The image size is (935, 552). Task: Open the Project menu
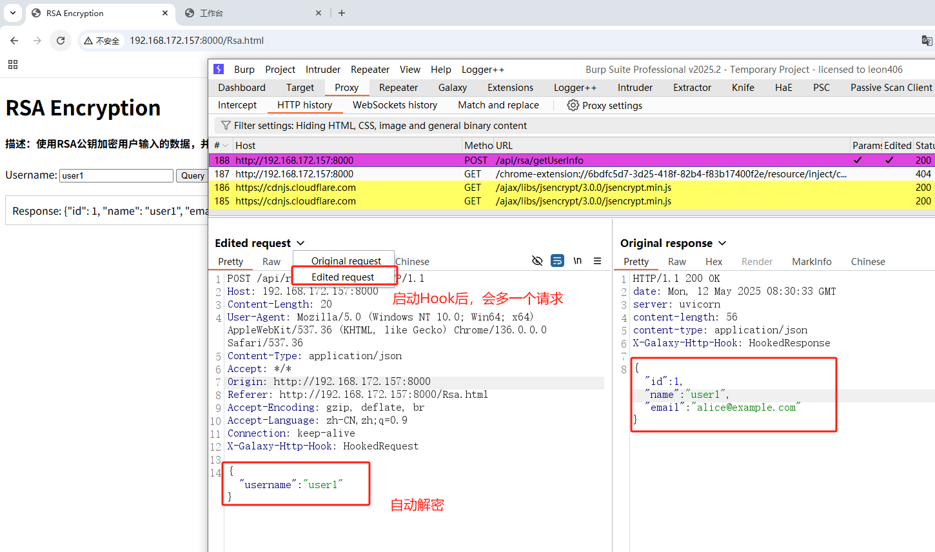coord(280,69)
